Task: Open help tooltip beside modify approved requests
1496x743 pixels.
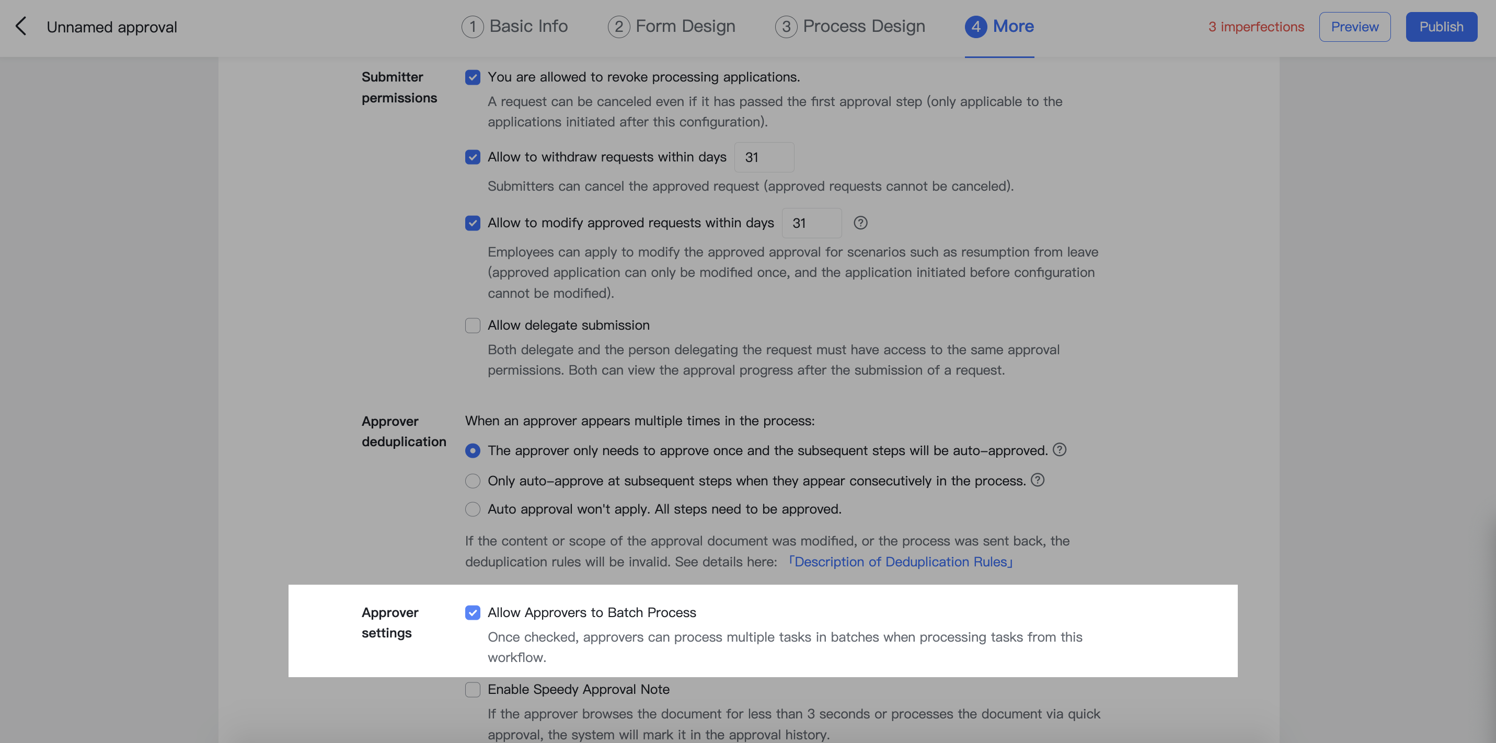Action: point(861,222)
